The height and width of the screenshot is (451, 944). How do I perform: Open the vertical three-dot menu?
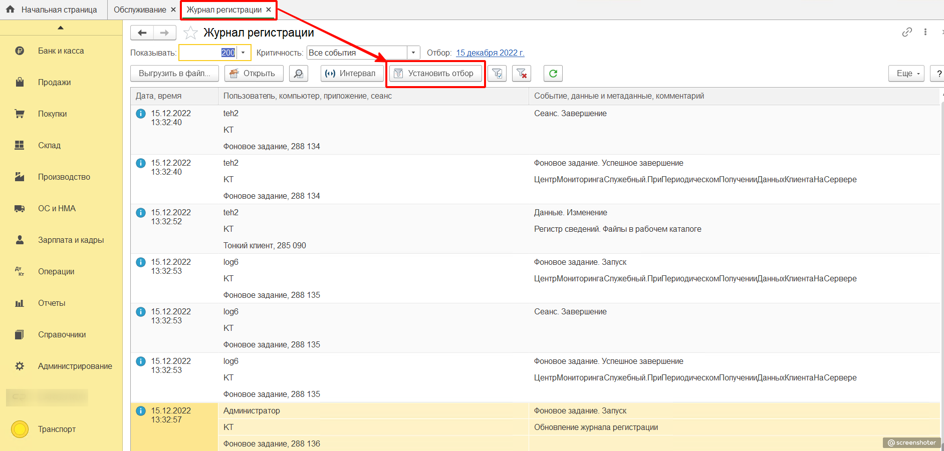925,32
